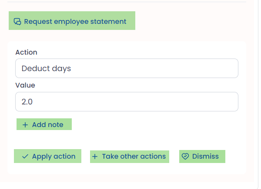261x189 pixels.
Task: Focus the Value field containing 2.0
Action: coord(126,101)
